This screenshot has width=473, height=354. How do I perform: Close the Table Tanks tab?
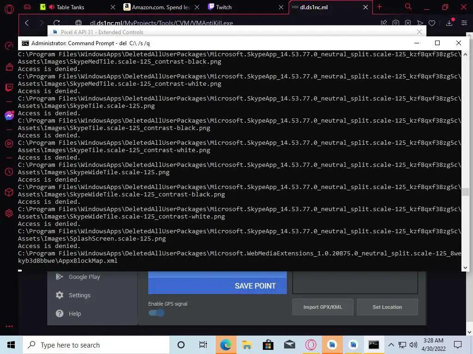[x=113, y=7]
